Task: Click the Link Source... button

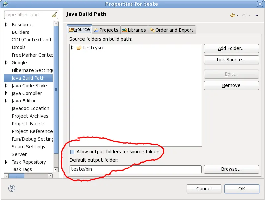Action: [x=231, y=60]
